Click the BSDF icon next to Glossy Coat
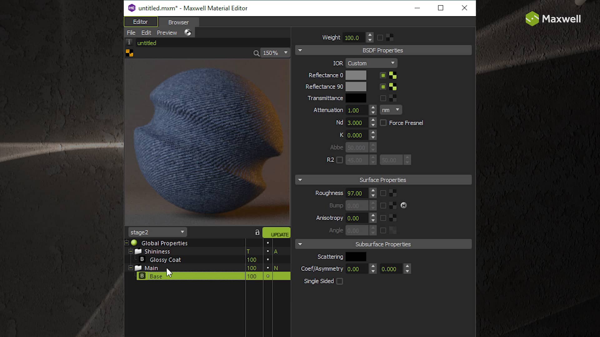This screenshot has width=600, height=337. coord(142,259)
